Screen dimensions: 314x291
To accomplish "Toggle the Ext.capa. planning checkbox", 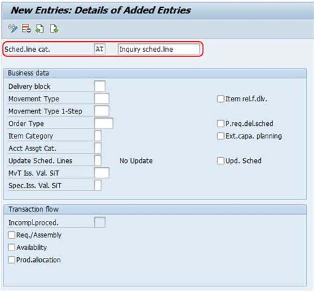I will pos(221,136).
